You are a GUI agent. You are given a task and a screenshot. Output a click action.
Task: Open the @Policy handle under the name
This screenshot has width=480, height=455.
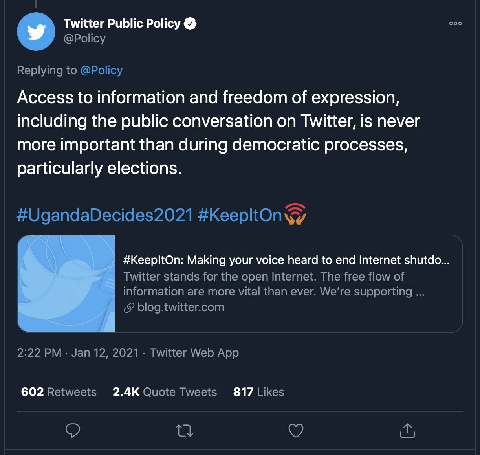pos(84,39)
